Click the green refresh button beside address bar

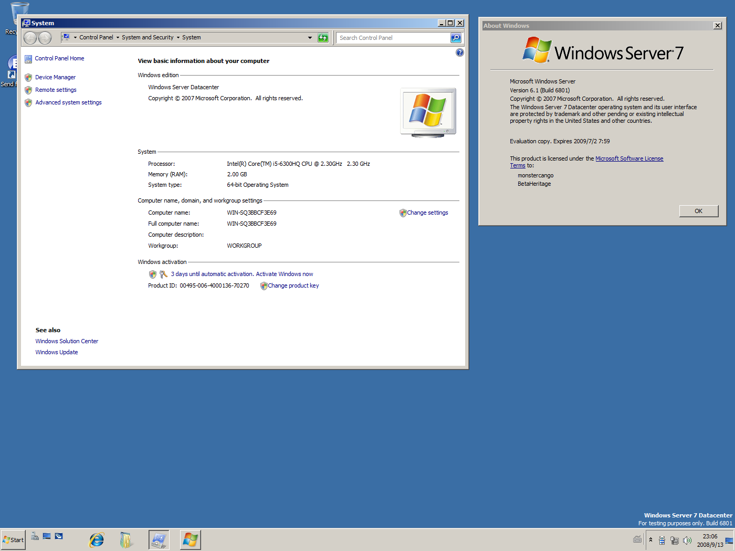(323, 38)
